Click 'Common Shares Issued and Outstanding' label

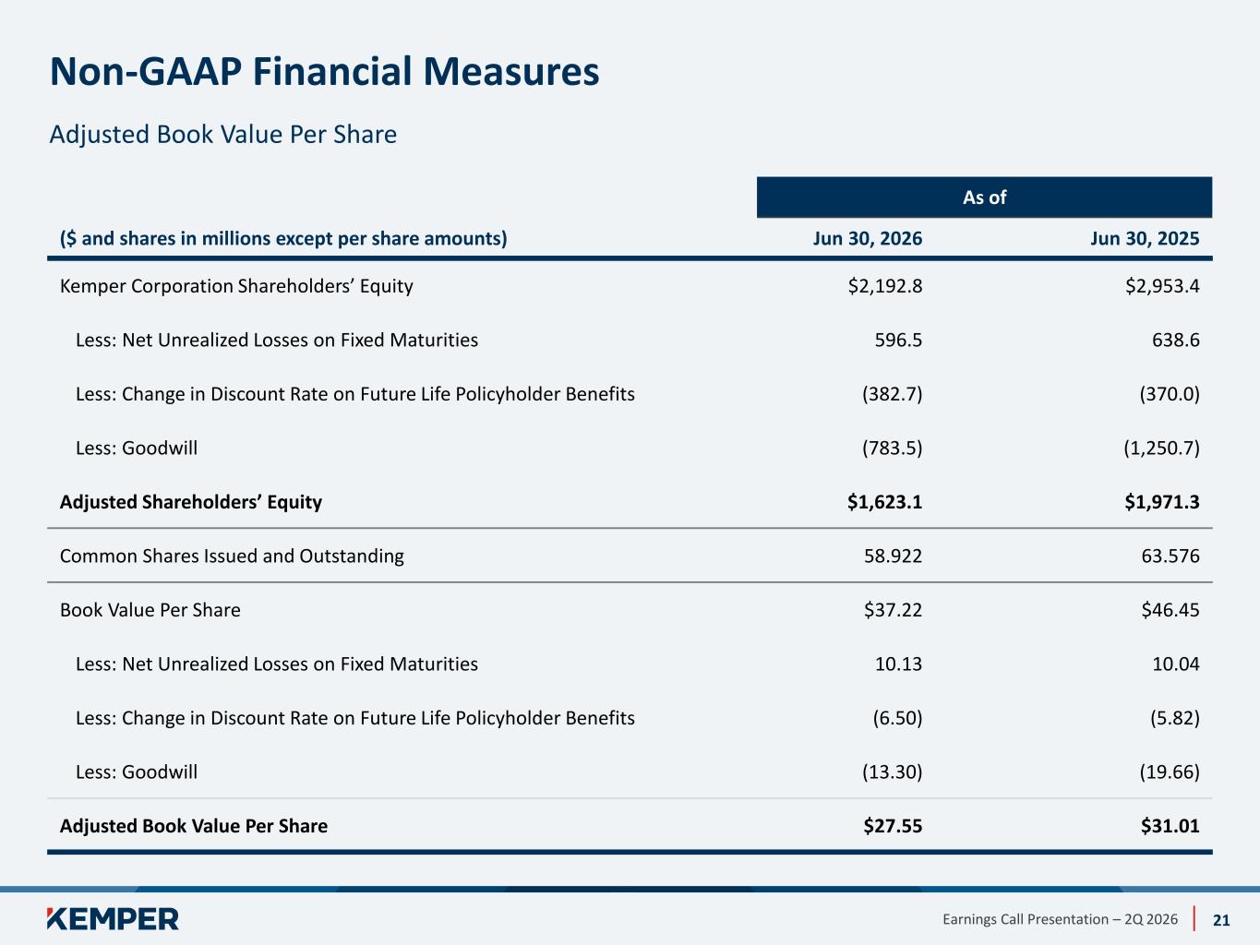(x=232, y=556)
